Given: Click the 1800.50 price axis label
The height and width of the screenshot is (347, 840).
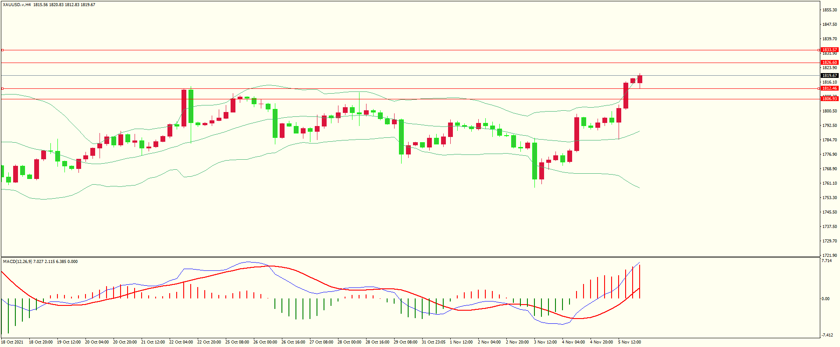Looking at the screenshot, I should click(x=829, y=111).
